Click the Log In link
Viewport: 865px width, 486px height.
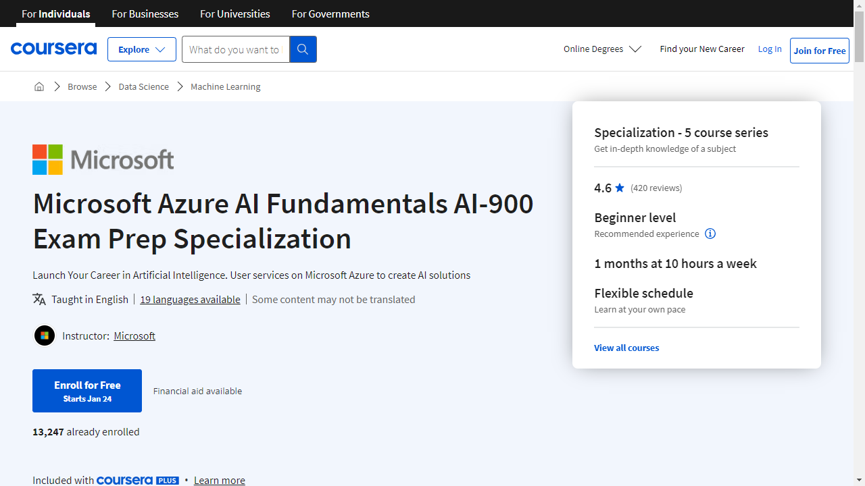[x=770, y=49]
